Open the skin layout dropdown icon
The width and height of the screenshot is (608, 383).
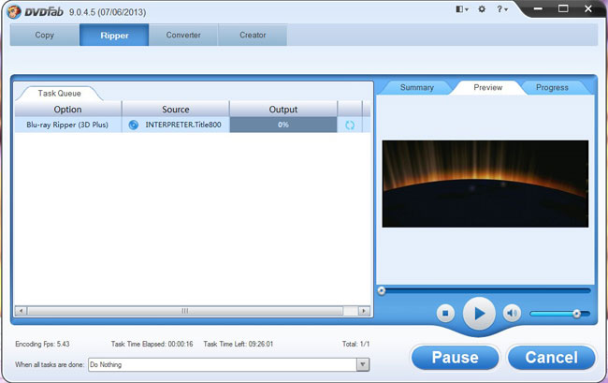pyautogui.click(x=462, y=9)
